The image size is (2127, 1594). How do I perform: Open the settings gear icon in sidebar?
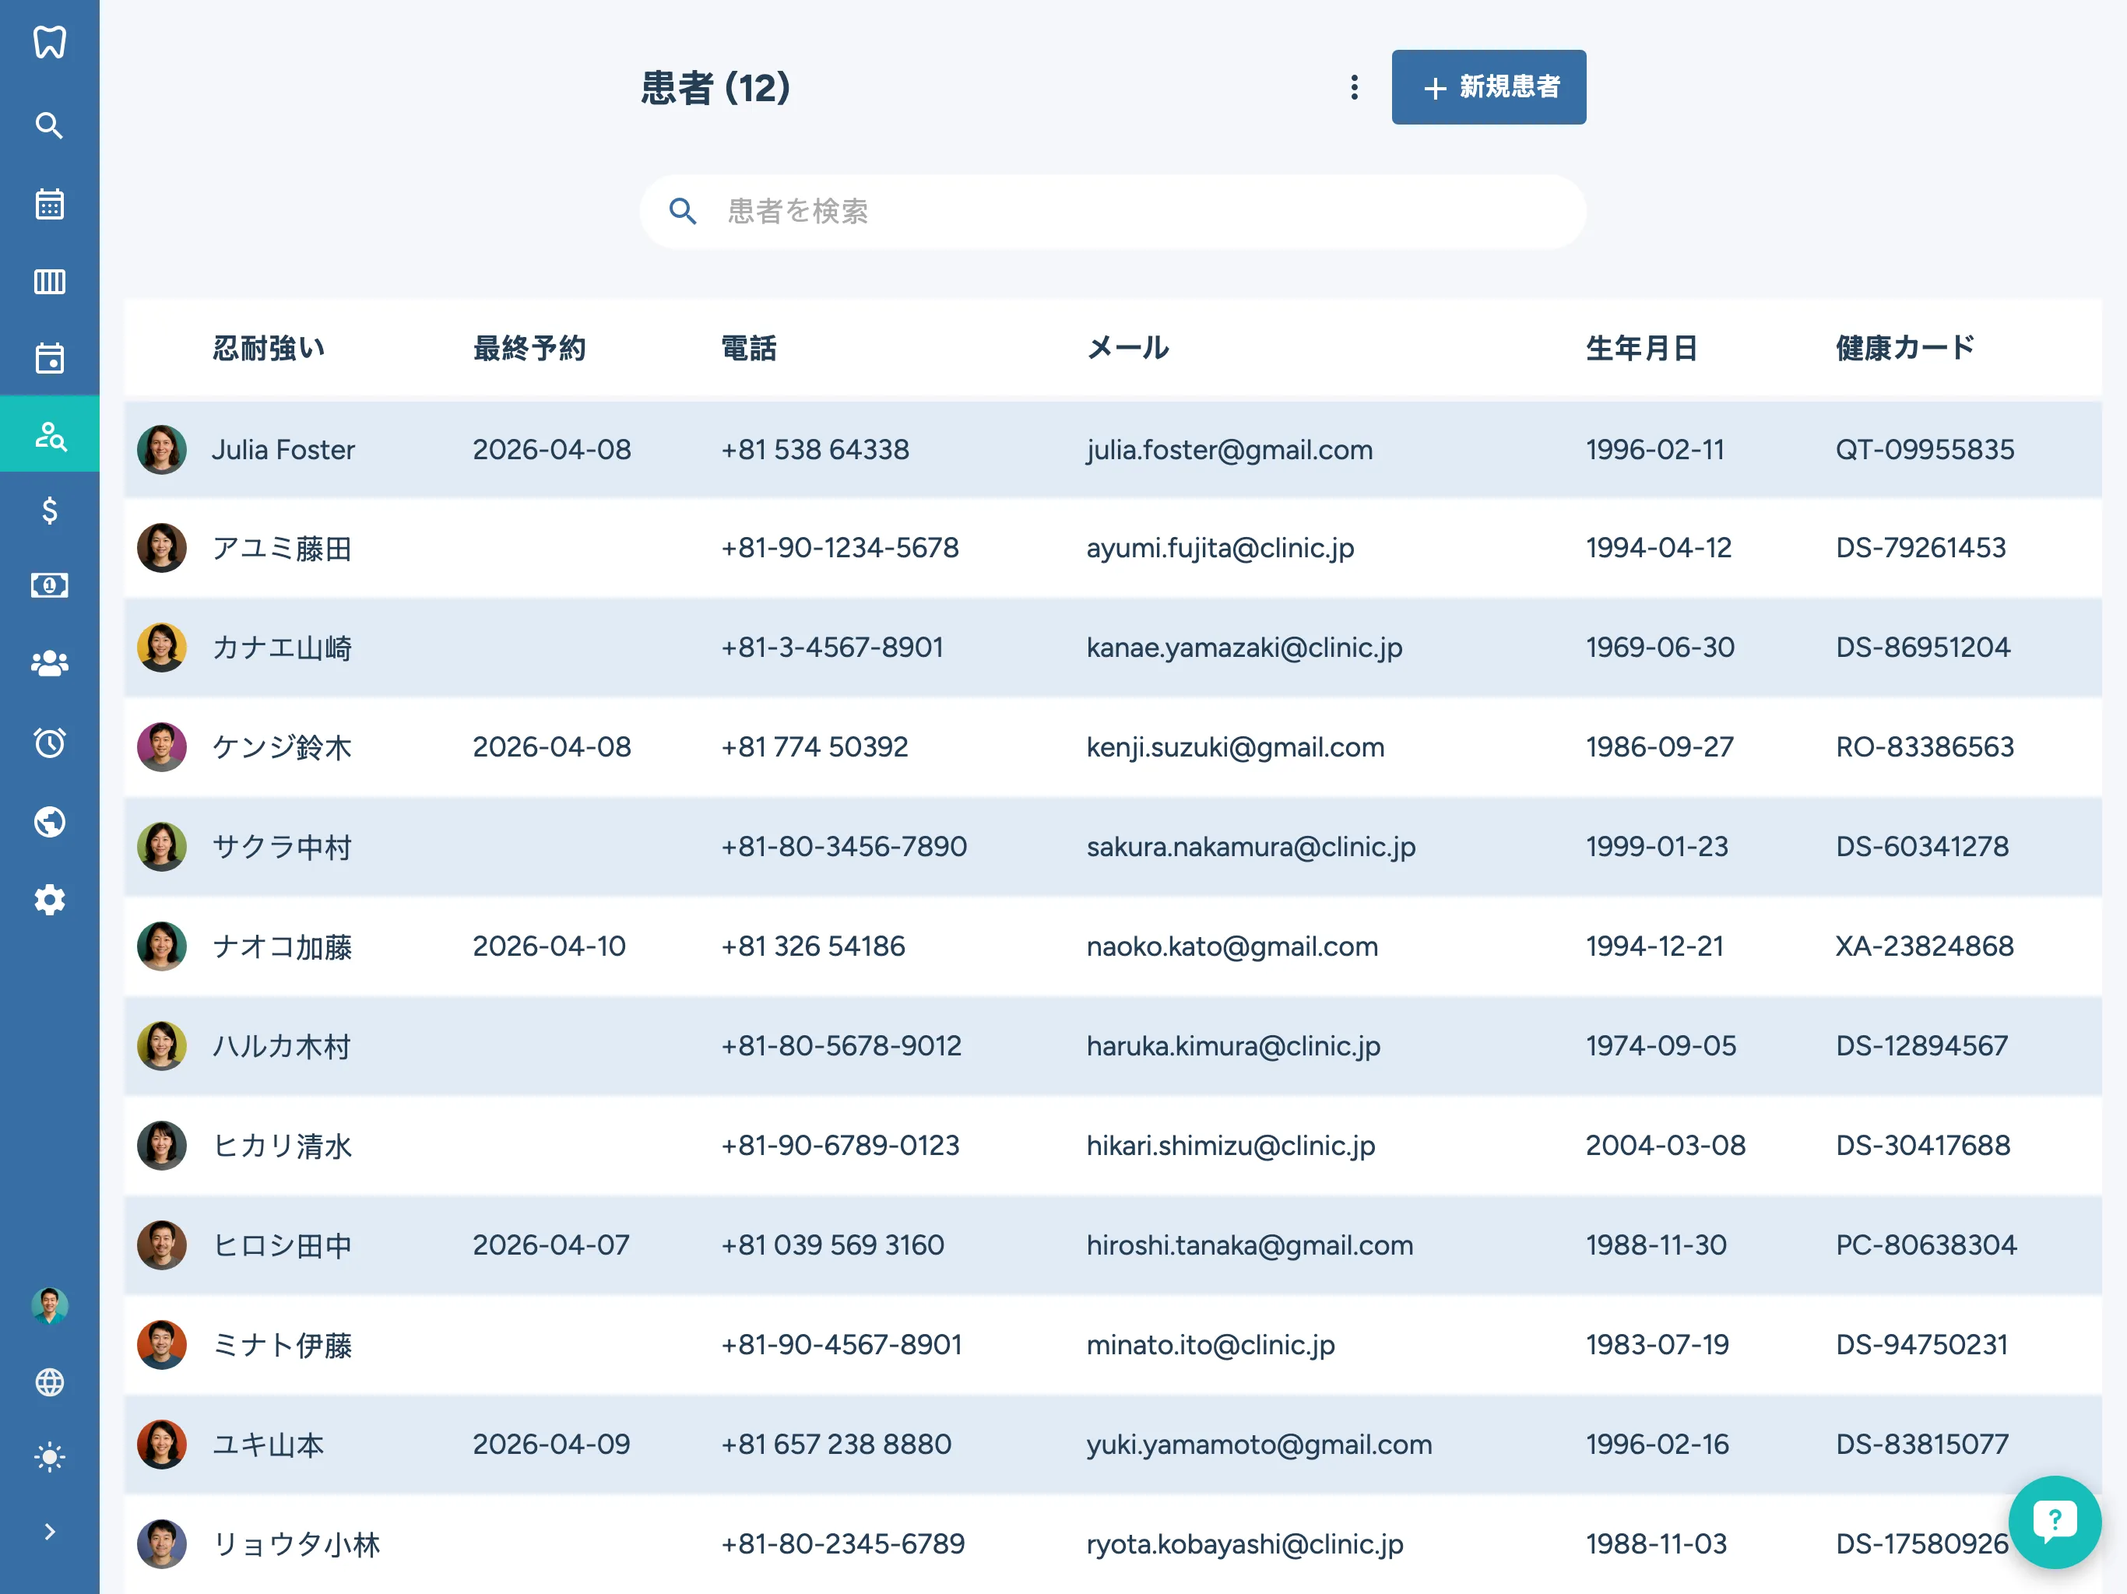click(x=49, y=900)
